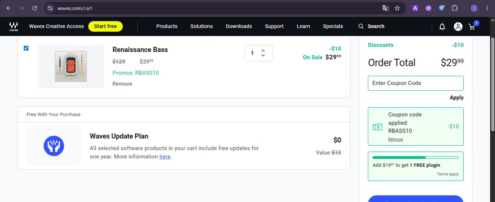Click the search magnifier icon
This screenshot has width=495, height=202.
pos(361,26)
